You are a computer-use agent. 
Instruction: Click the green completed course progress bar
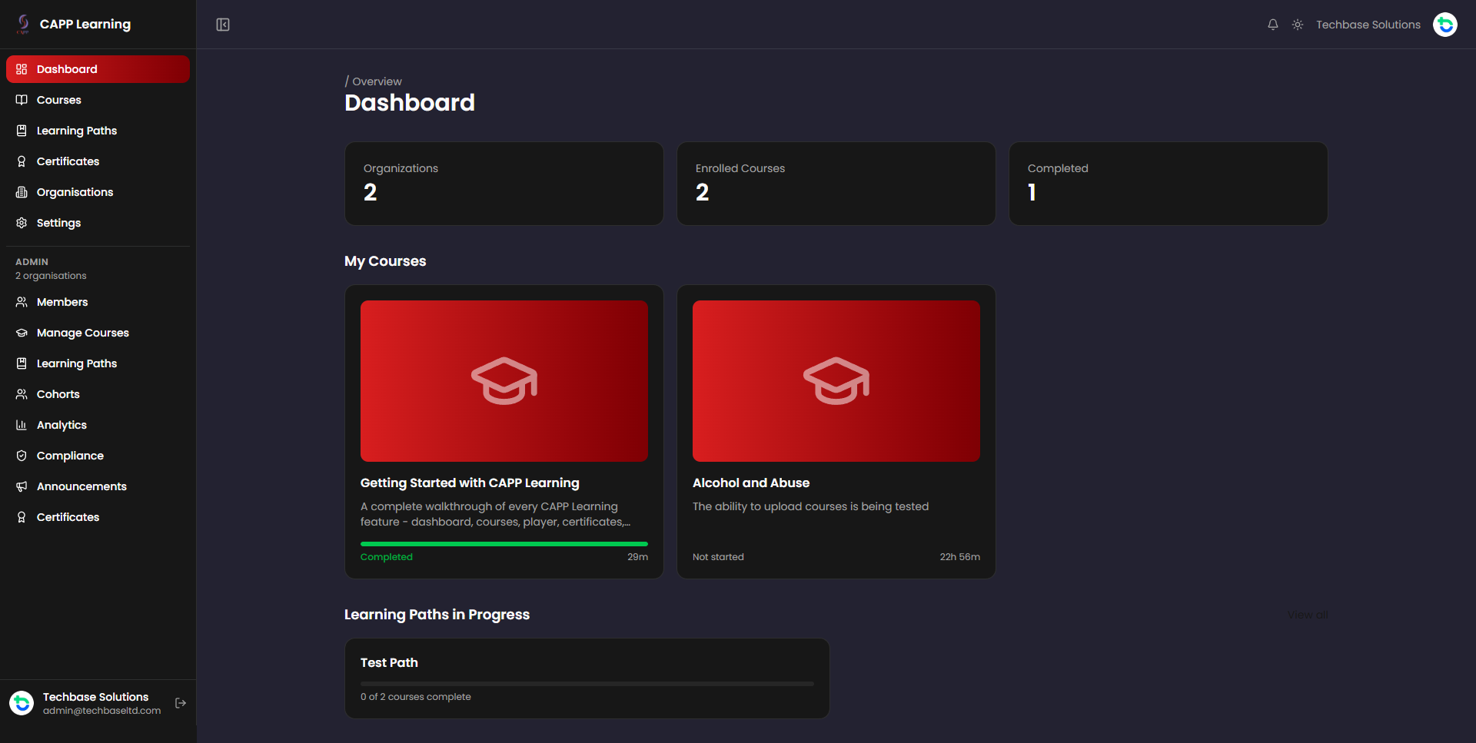(x=504, y=544)
